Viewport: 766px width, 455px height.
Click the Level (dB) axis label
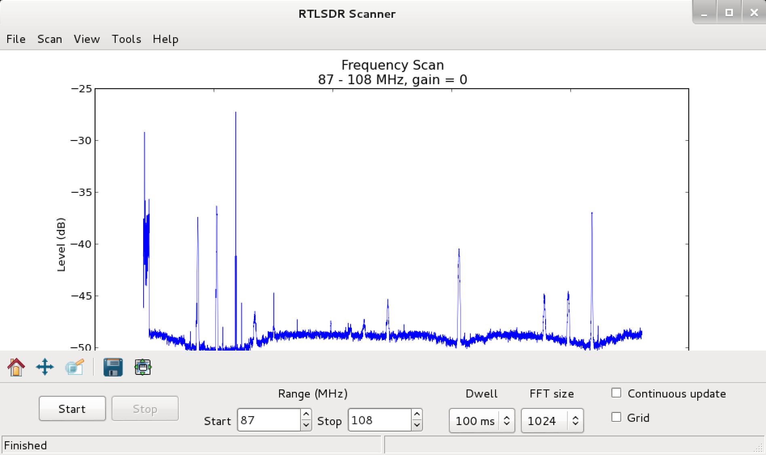coord(61,245)
